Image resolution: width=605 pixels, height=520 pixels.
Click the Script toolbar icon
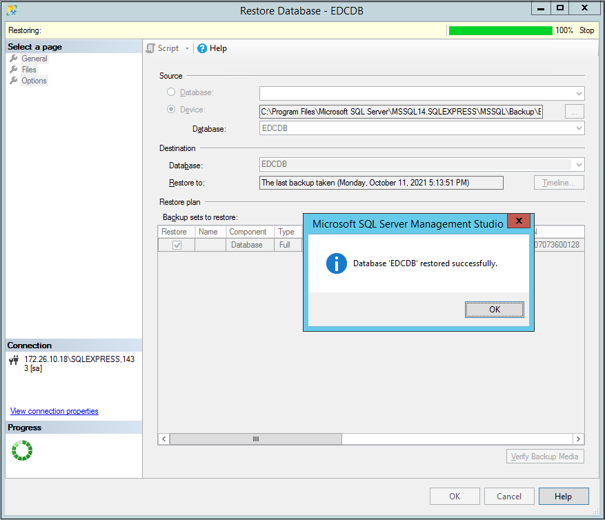[150, 48]
